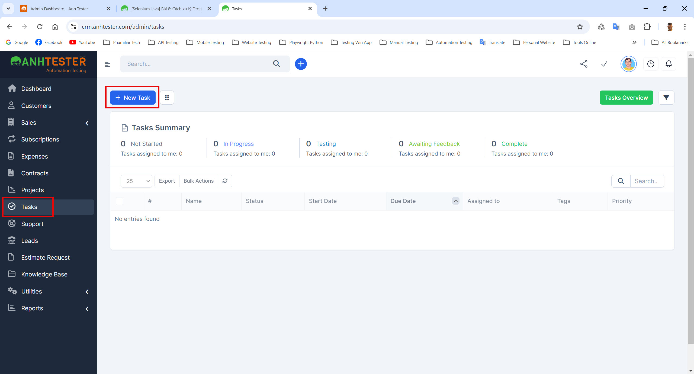Click the Dashboard sidebar icon
The height and width of the screenshot is (374, 694).
12,88
